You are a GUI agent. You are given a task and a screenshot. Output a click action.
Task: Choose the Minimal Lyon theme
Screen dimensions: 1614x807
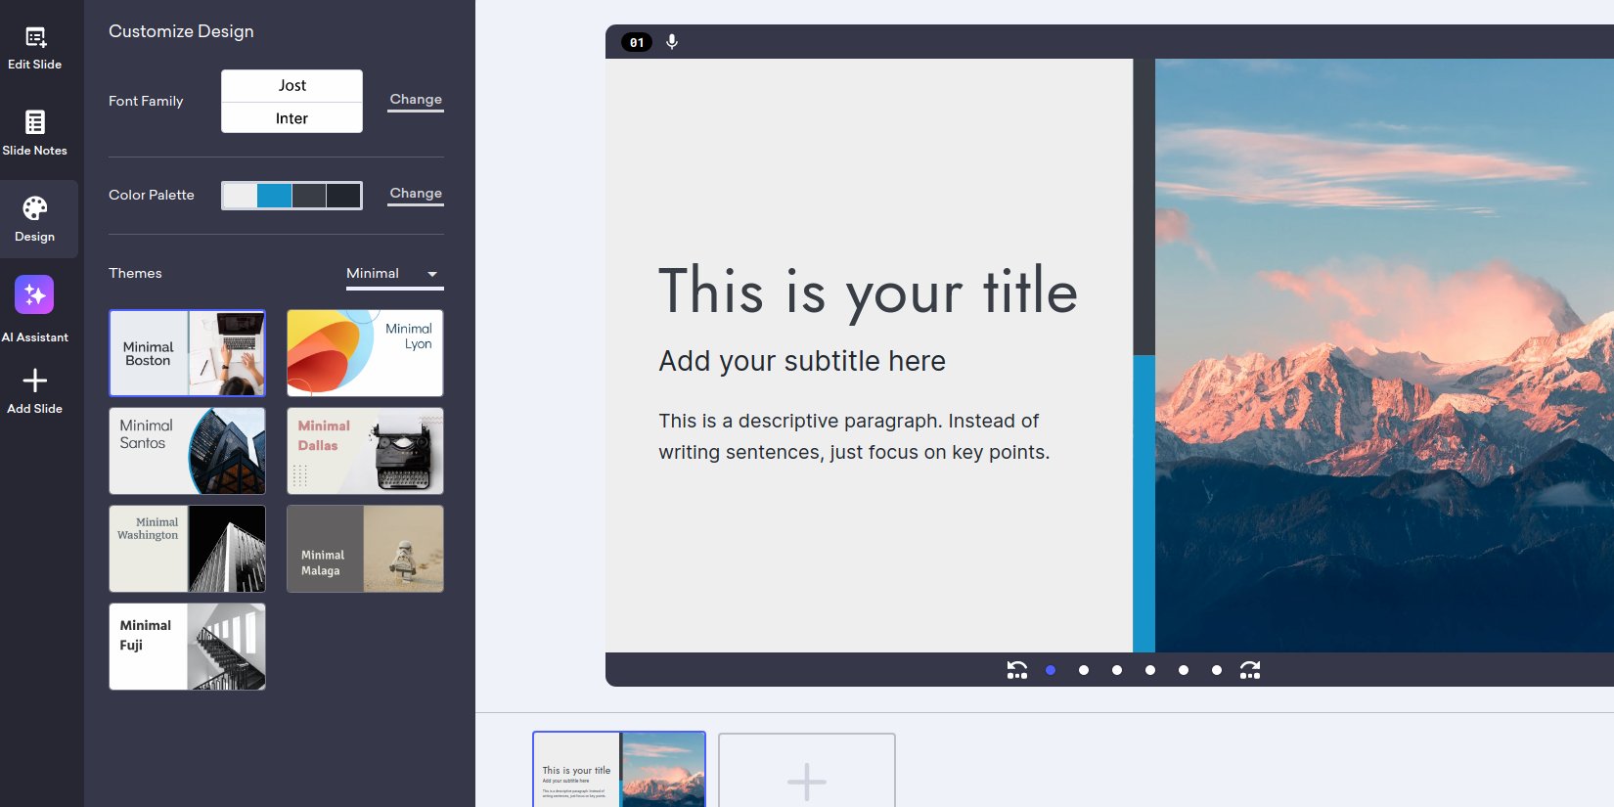(365, 353)
